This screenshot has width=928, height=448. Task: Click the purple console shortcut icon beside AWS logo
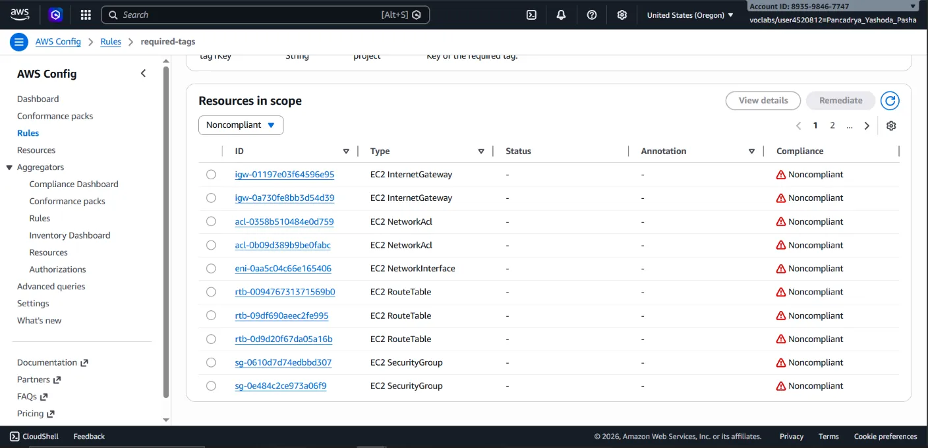click(x=56, y=14)
